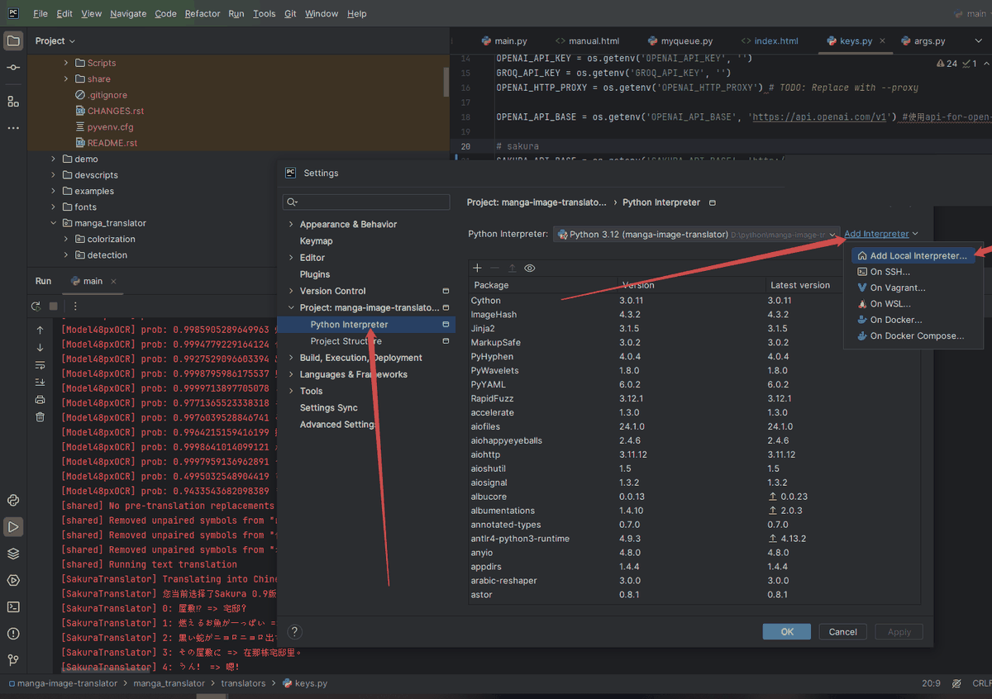Open the Structure tool window icon
The width and height of the screenshot is (992, 699).
[13, 101]
